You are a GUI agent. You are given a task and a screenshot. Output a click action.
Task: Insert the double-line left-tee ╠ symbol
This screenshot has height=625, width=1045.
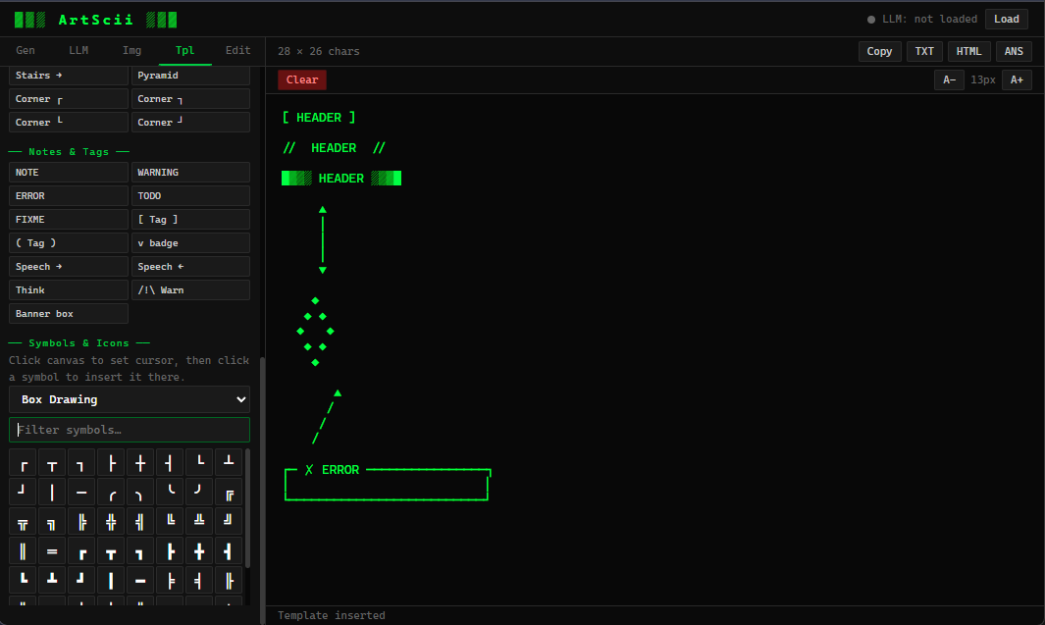[81, 521]
